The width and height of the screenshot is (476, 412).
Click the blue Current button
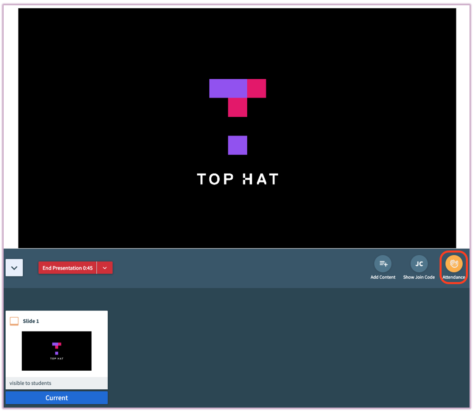click(x=57, y=398)
